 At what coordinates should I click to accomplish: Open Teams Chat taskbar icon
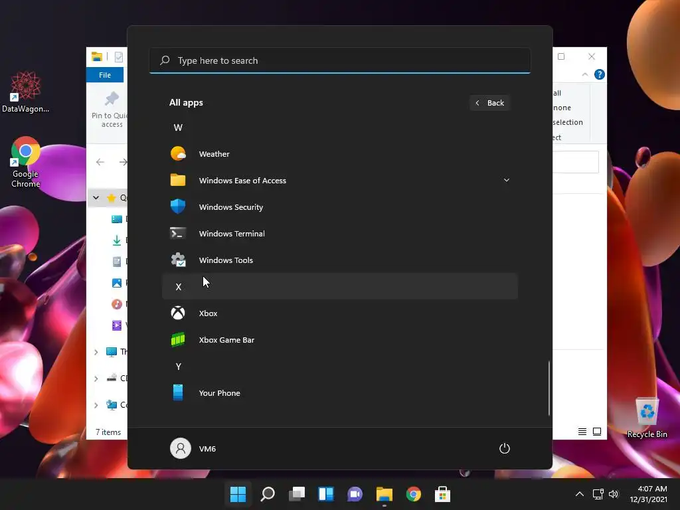point(355,494)
